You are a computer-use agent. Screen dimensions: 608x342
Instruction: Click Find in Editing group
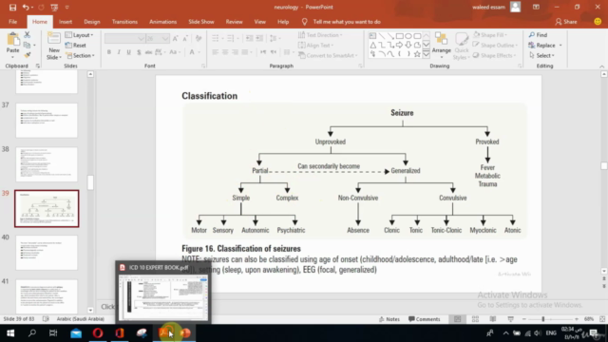[538, 35]
